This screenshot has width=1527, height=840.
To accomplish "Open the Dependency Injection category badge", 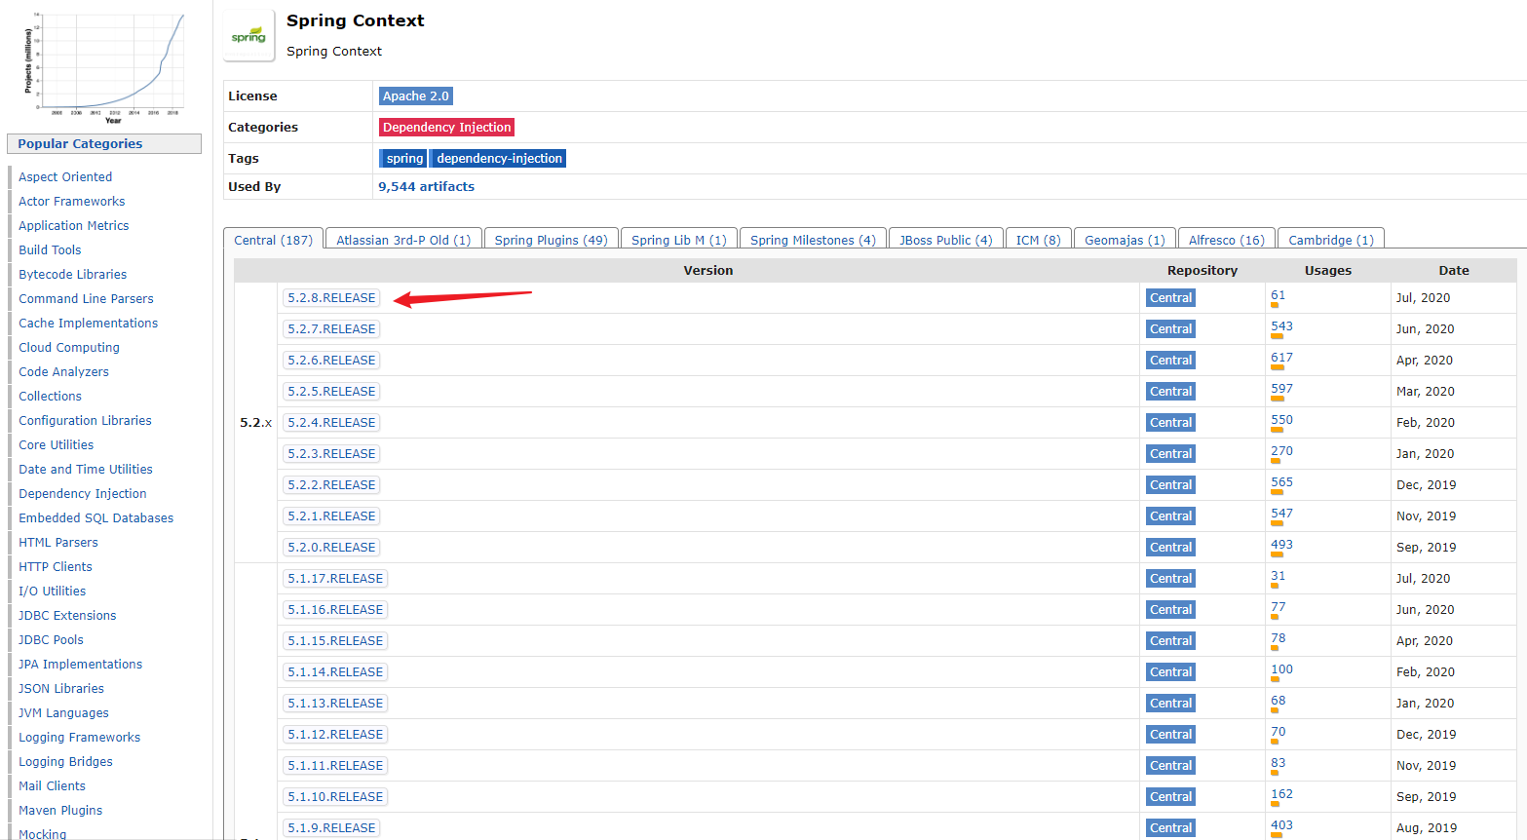I will (446, 128).
